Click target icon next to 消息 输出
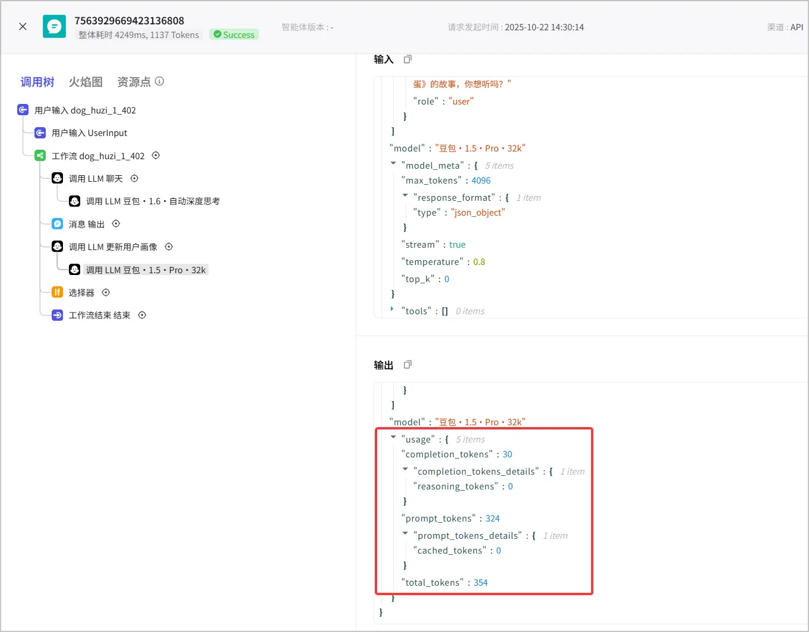 pos(116,224)
